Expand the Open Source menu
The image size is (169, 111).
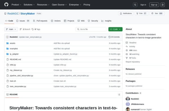coord(59,5)
